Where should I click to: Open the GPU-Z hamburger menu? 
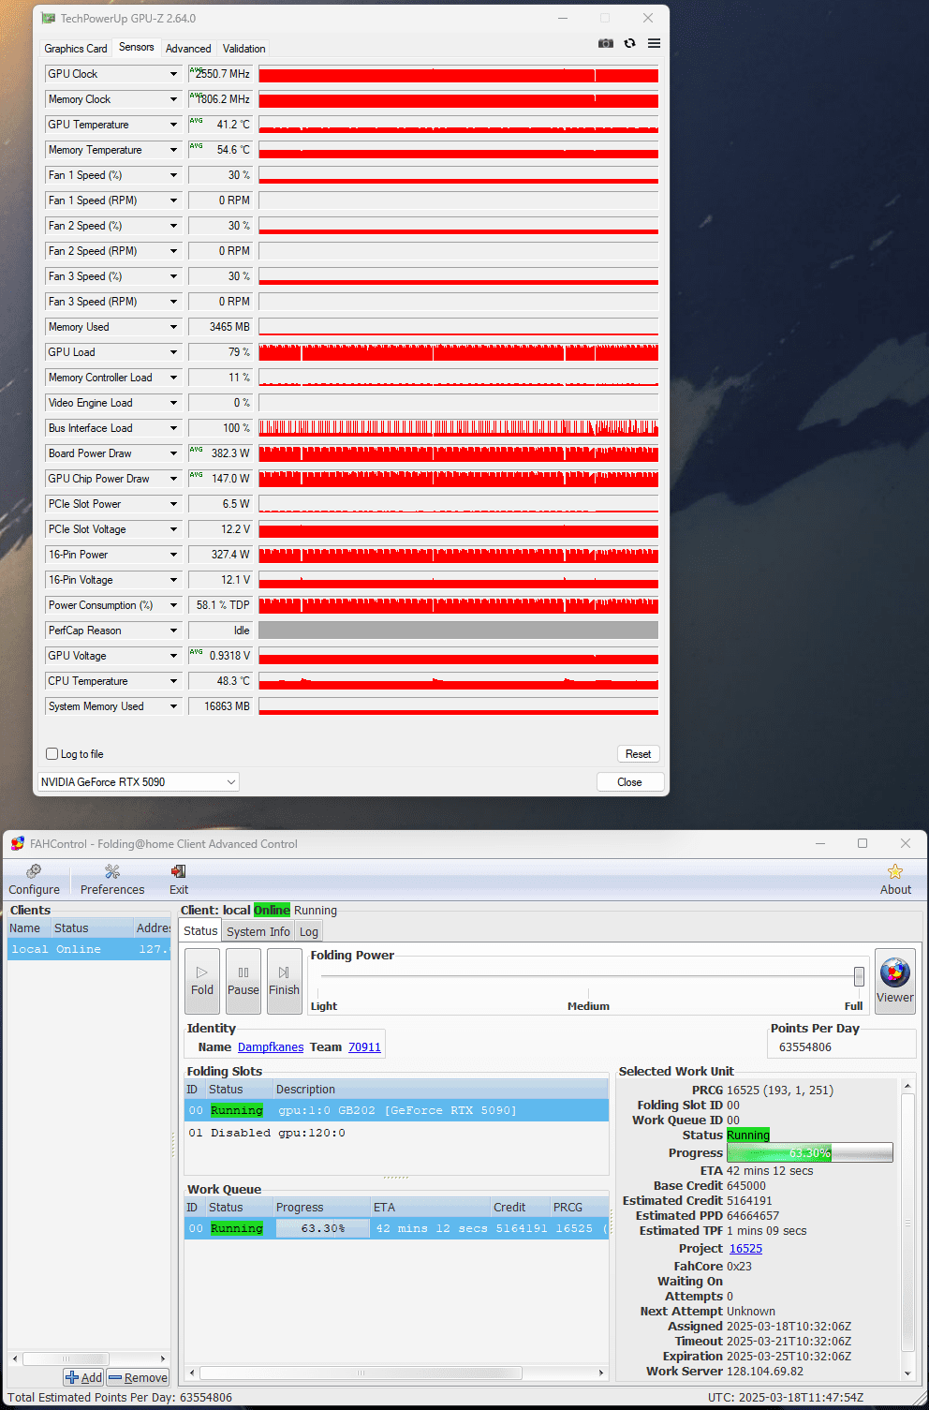point(654,43)
